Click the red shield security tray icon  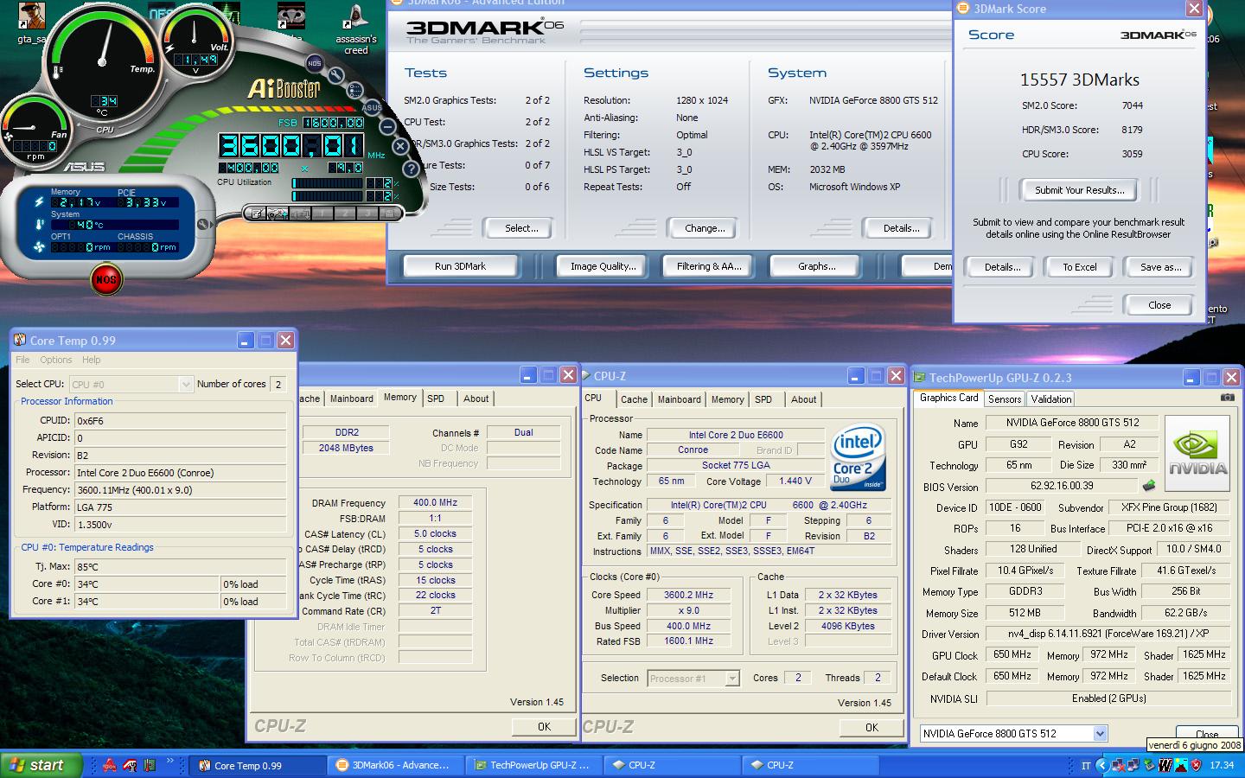pos(1197,765)
